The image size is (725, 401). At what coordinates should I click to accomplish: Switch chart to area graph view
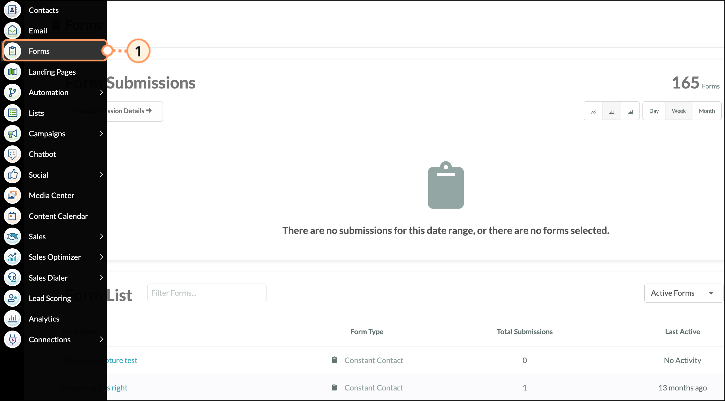point(630,111)
